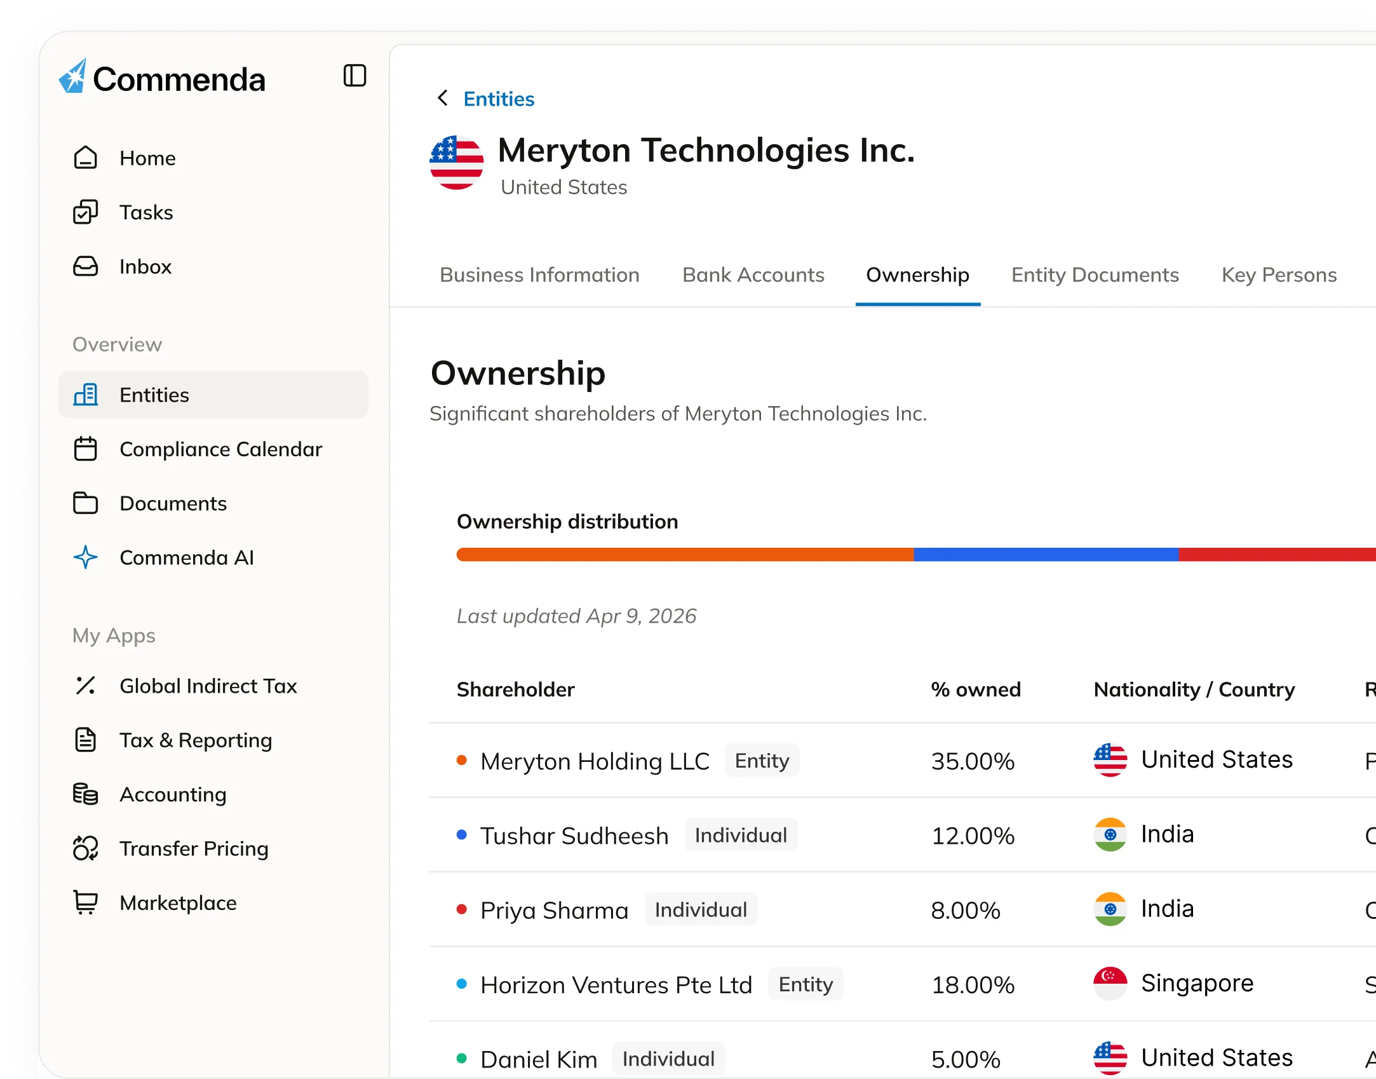Click the red segment of ownership bar
The width and height of the screenshot is (1376, 1079).
(1277, 554)
